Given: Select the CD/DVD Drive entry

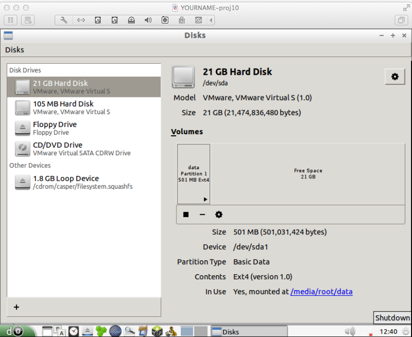Looking at the screenshot, I should click(x=84, y=149).
